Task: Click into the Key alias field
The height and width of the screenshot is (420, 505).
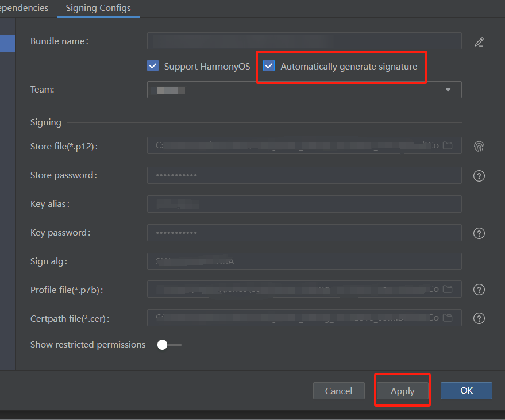Action: [x=304, y=204]
